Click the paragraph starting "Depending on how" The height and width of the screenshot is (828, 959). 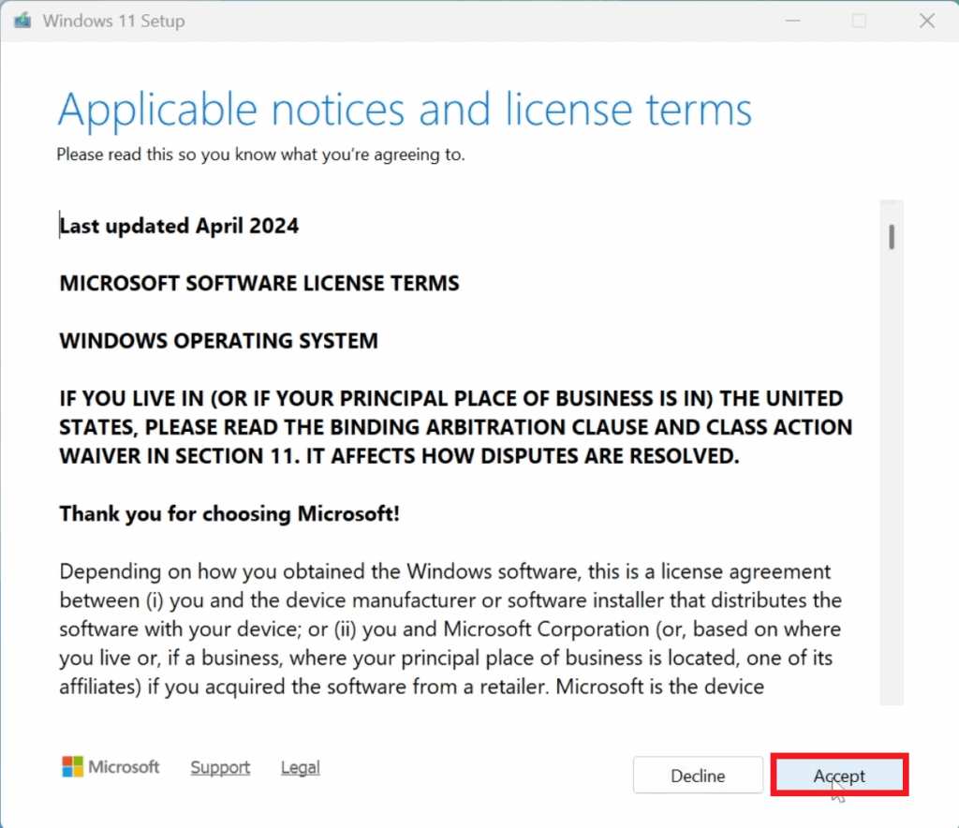pos(450,628)
